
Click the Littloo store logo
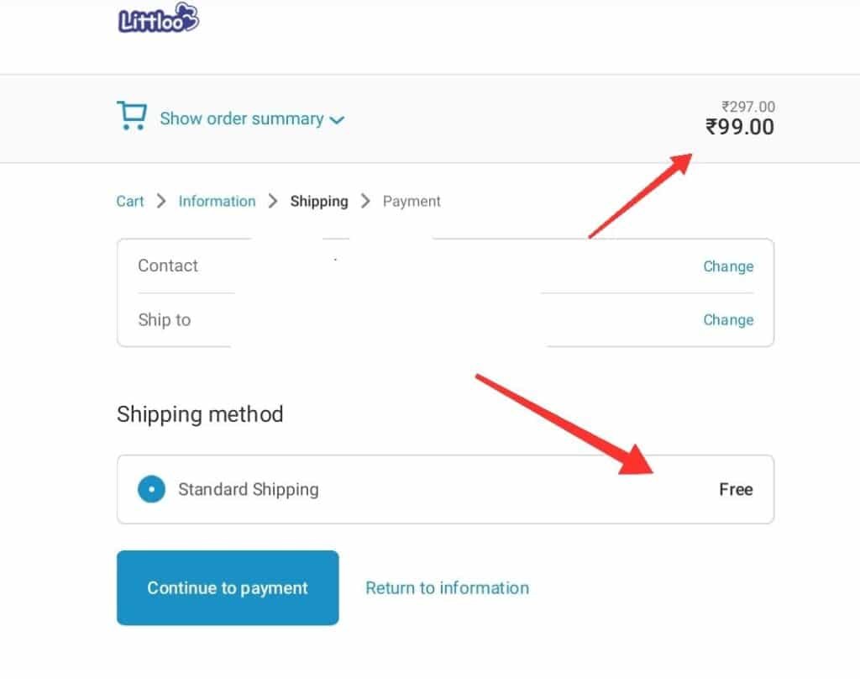pos(159,18)
